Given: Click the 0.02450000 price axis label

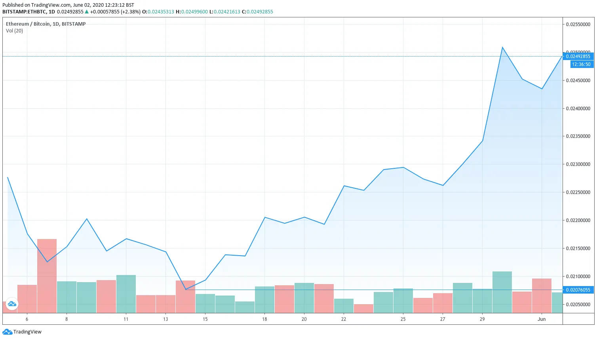Looking at the screenshot, I should 578,81.
